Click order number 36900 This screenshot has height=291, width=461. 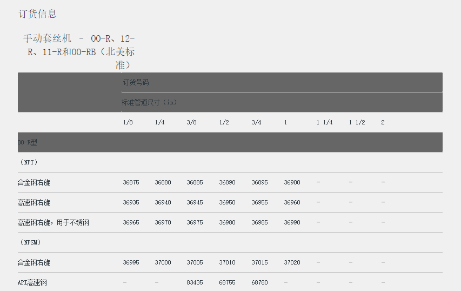pyautogui.click(x=292, y=183)
